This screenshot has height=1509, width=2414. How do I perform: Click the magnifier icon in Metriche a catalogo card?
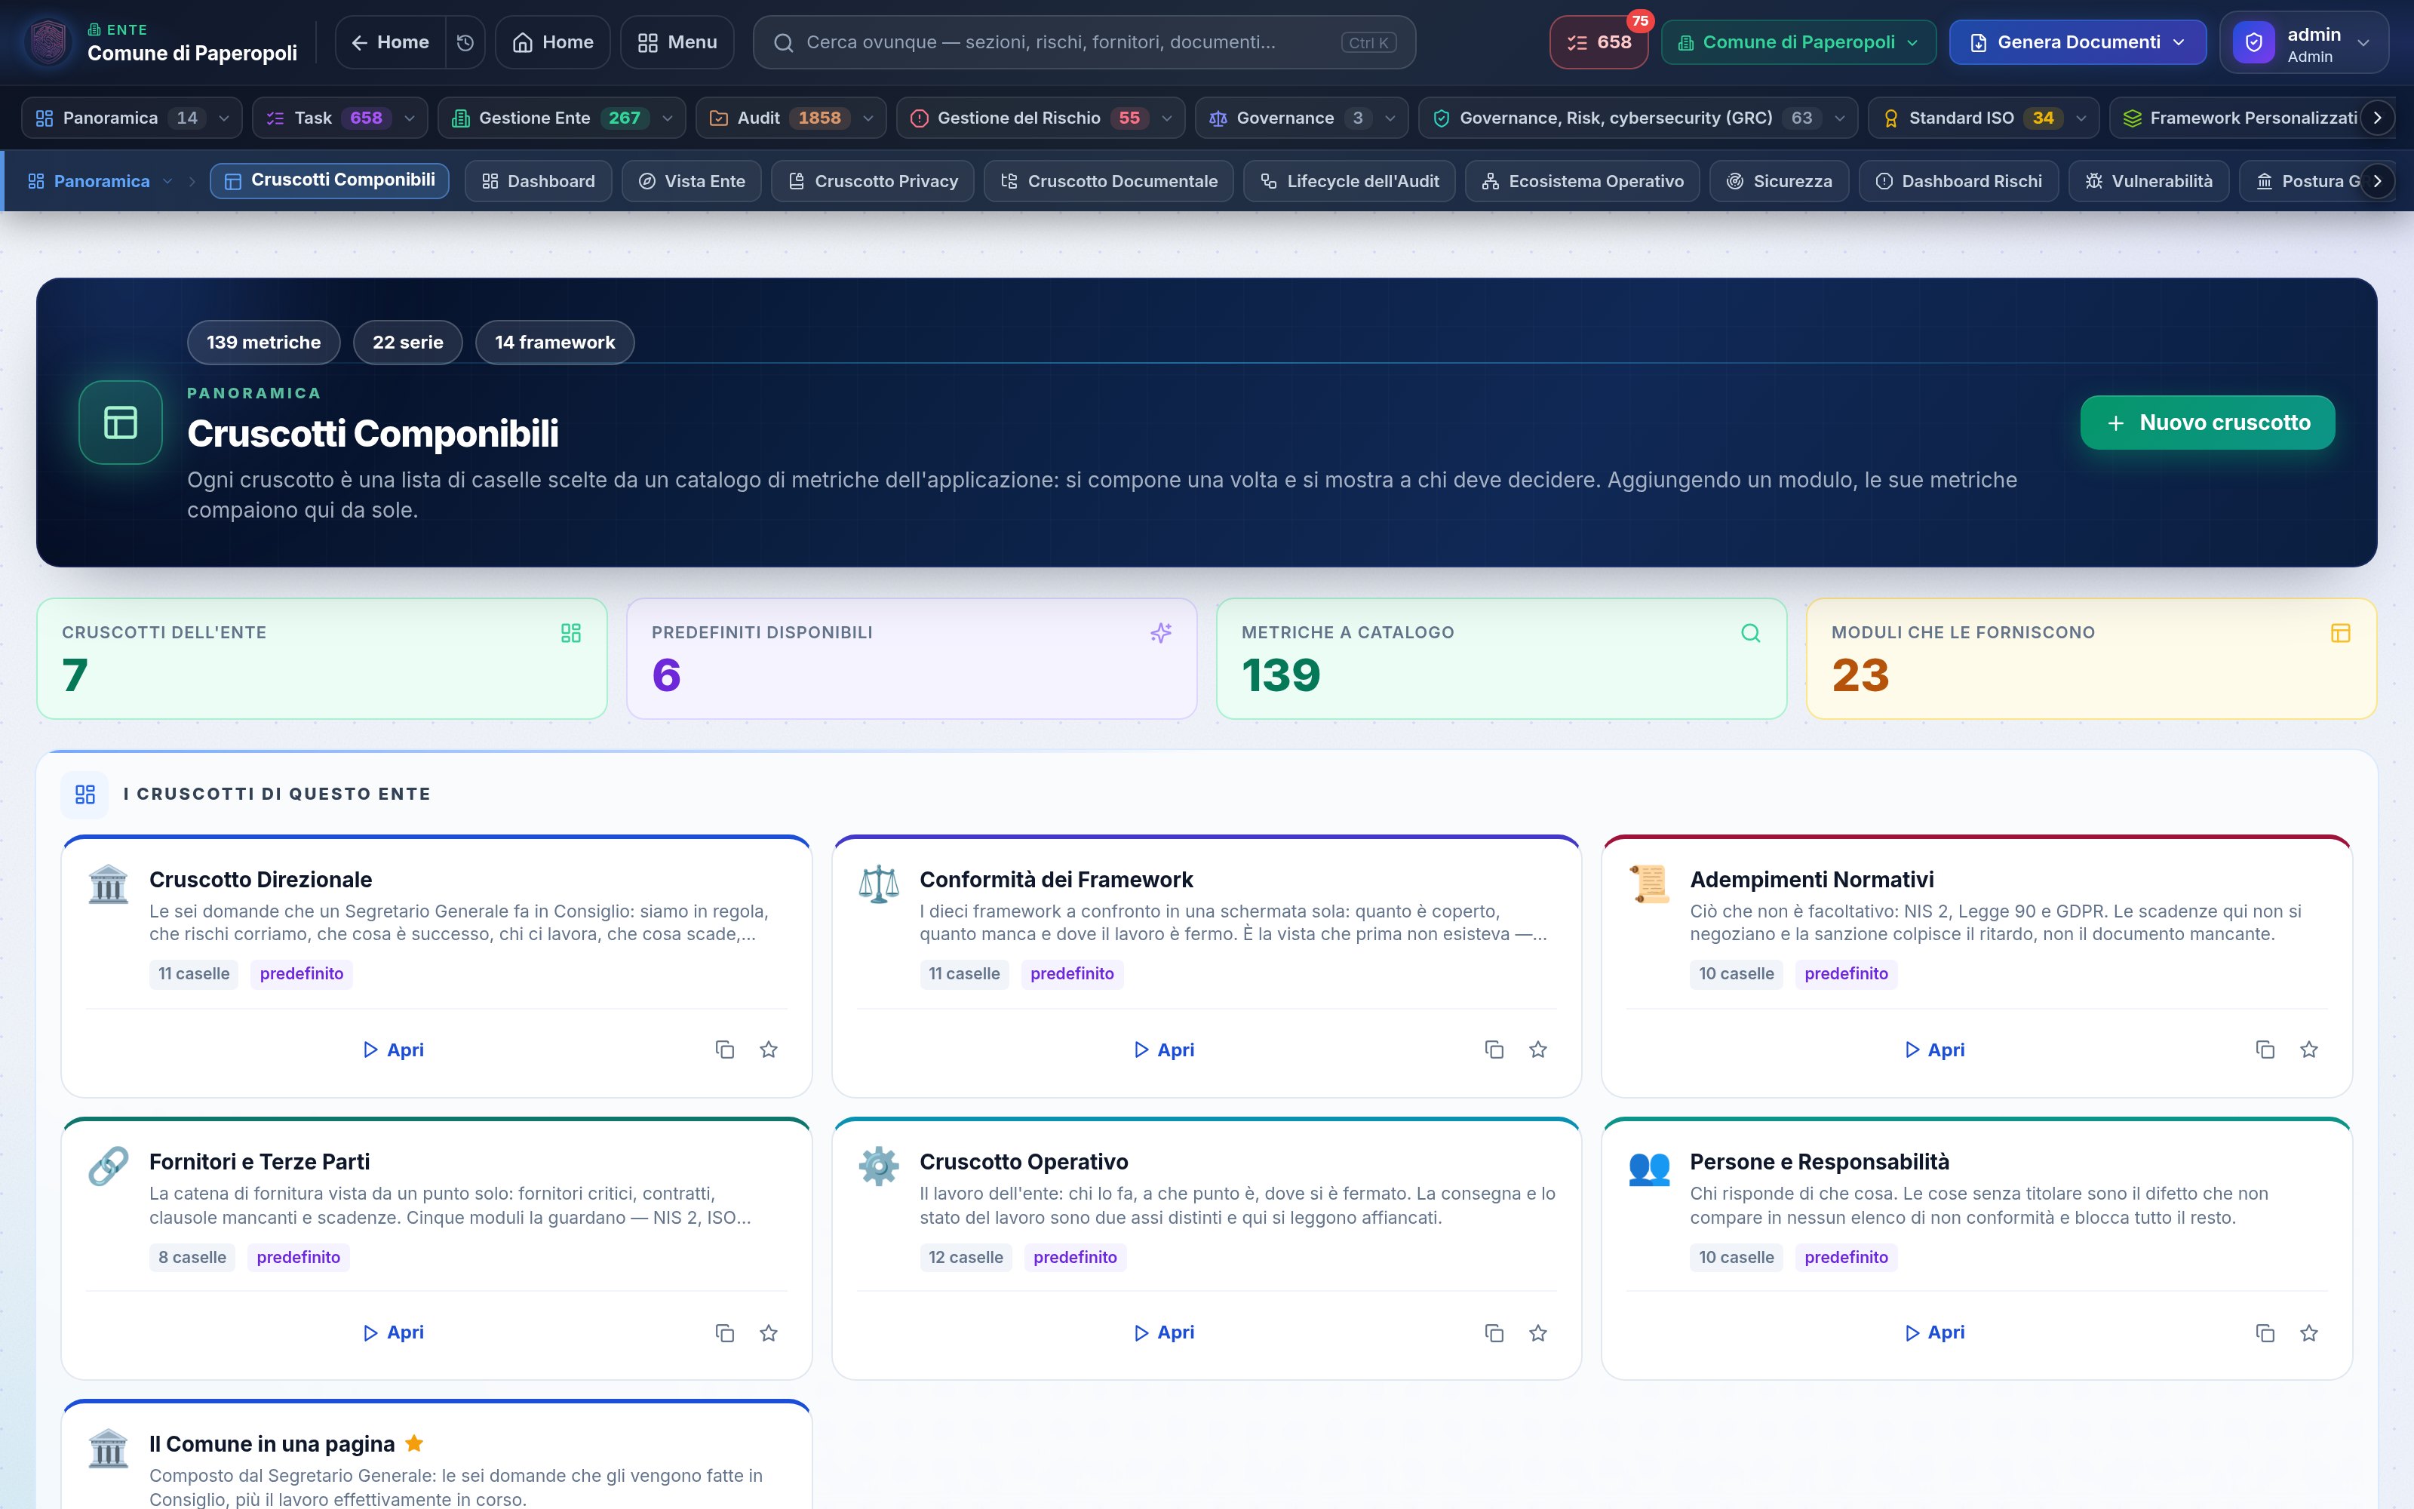pyautogui.click(x=1751, y=633)
